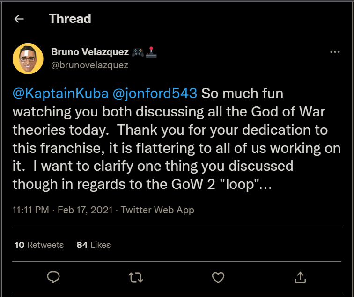Click the Bruno Velazquez display name
The width and height of the screenshot is (354, 297).
(x=89, y=52)
